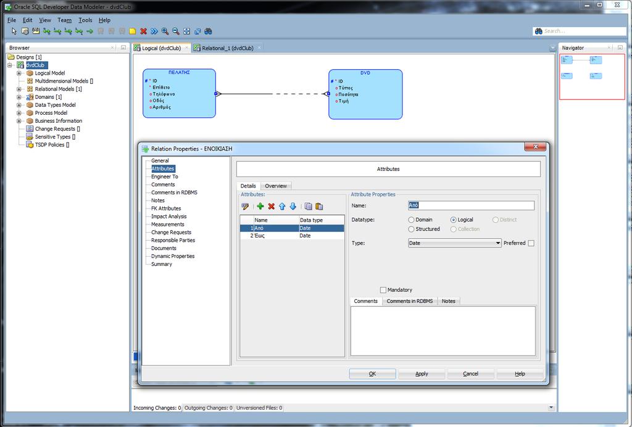The width and height of the screenshot is (632, 427).
Task: Collapse the dvdClub design node
Action: [10, 65]
